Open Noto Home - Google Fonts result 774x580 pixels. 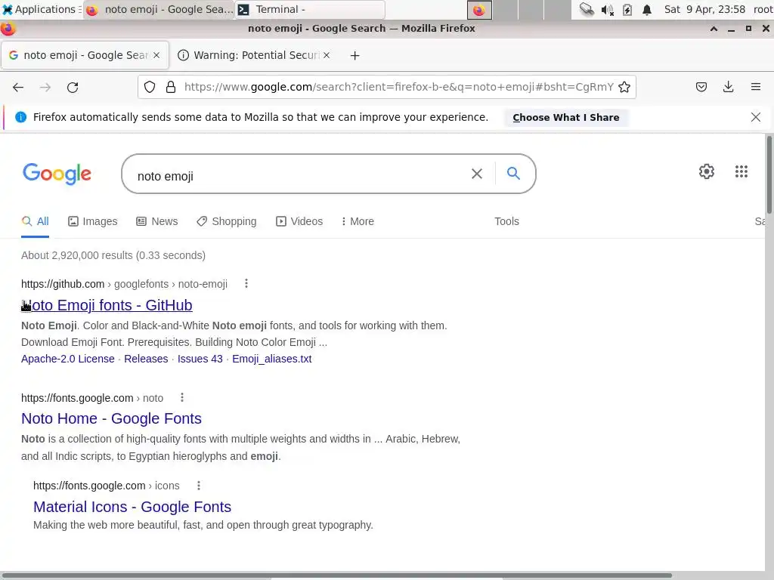click(x=111, y=418)
